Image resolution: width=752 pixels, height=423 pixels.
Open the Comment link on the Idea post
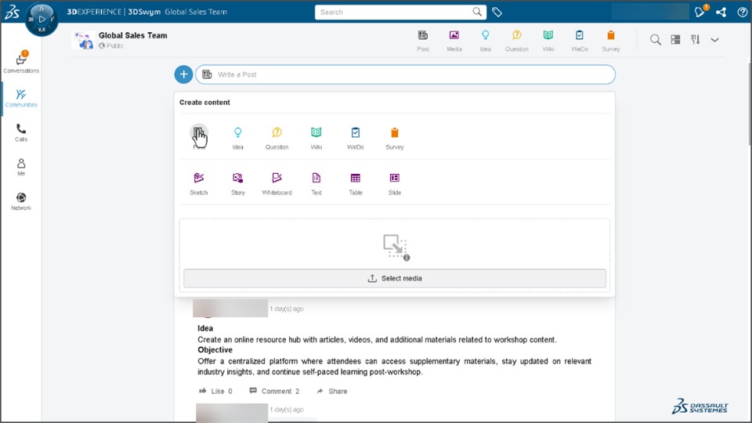(274, 391)
